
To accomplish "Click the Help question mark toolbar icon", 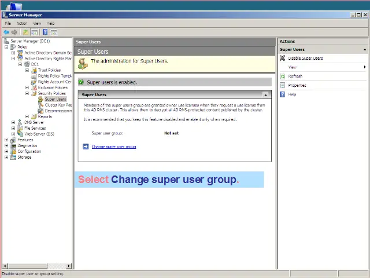I will 45,32.
